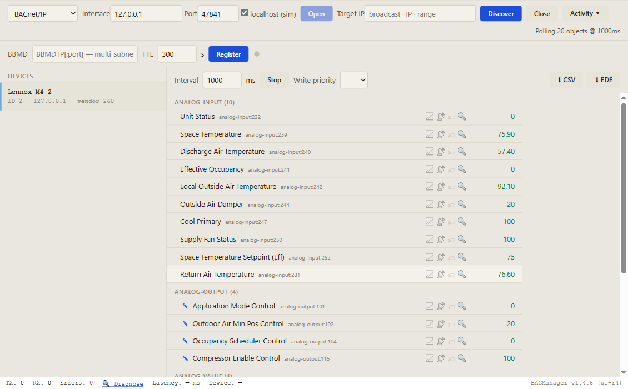Open the BACnet/IP protocol dropdown
The width and height of the screenshot is (628, 389).
[x=43, y=14]
